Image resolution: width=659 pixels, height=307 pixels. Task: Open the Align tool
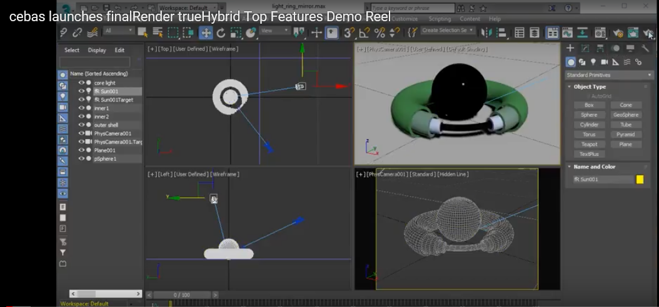501,32
